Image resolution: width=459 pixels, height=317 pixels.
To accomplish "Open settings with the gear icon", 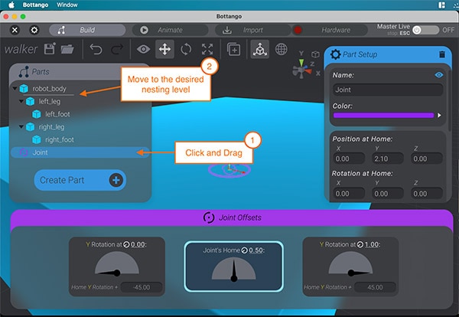I will click(34, 30).
